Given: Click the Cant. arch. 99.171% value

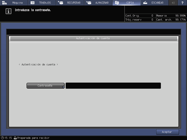Looking at the screenshot, I should [x=180, y=20].
